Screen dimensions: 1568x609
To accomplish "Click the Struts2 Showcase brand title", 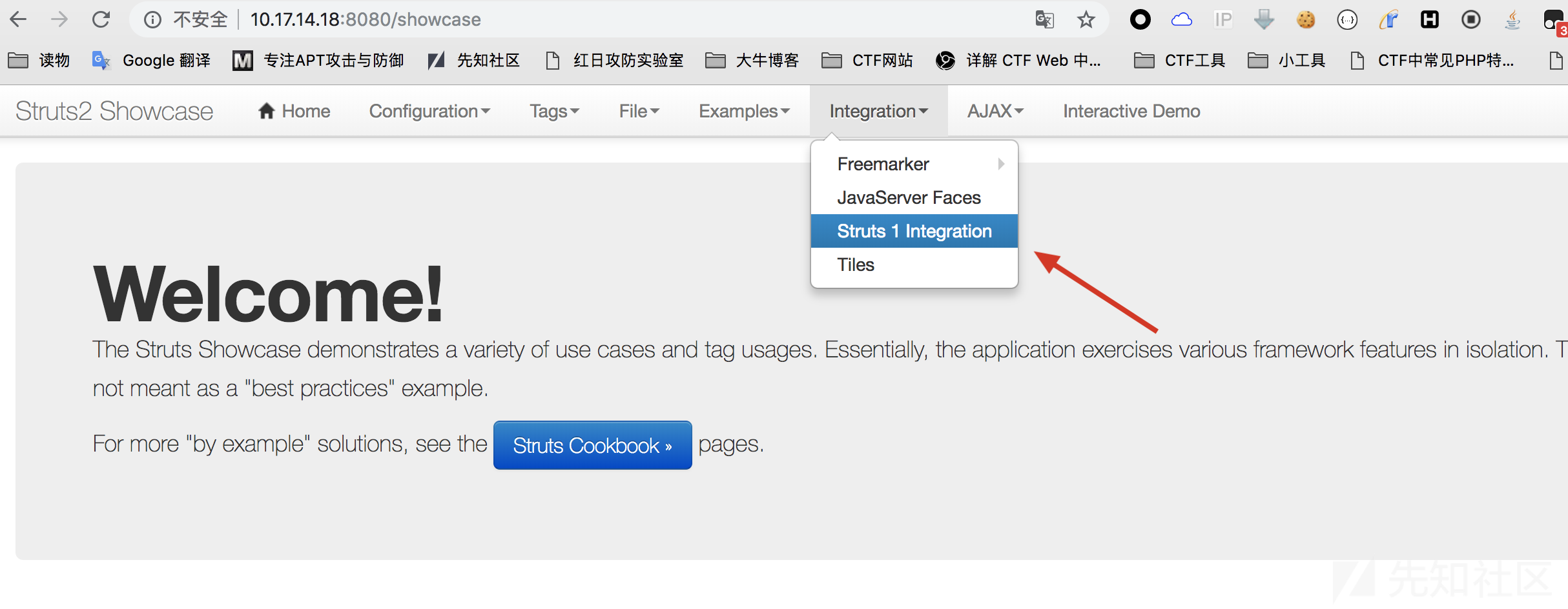I will tap(114, 111).
